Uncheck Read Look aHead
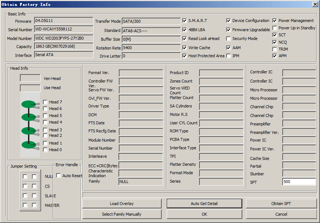This screenshot has width=320, height=223. point(184,39)
